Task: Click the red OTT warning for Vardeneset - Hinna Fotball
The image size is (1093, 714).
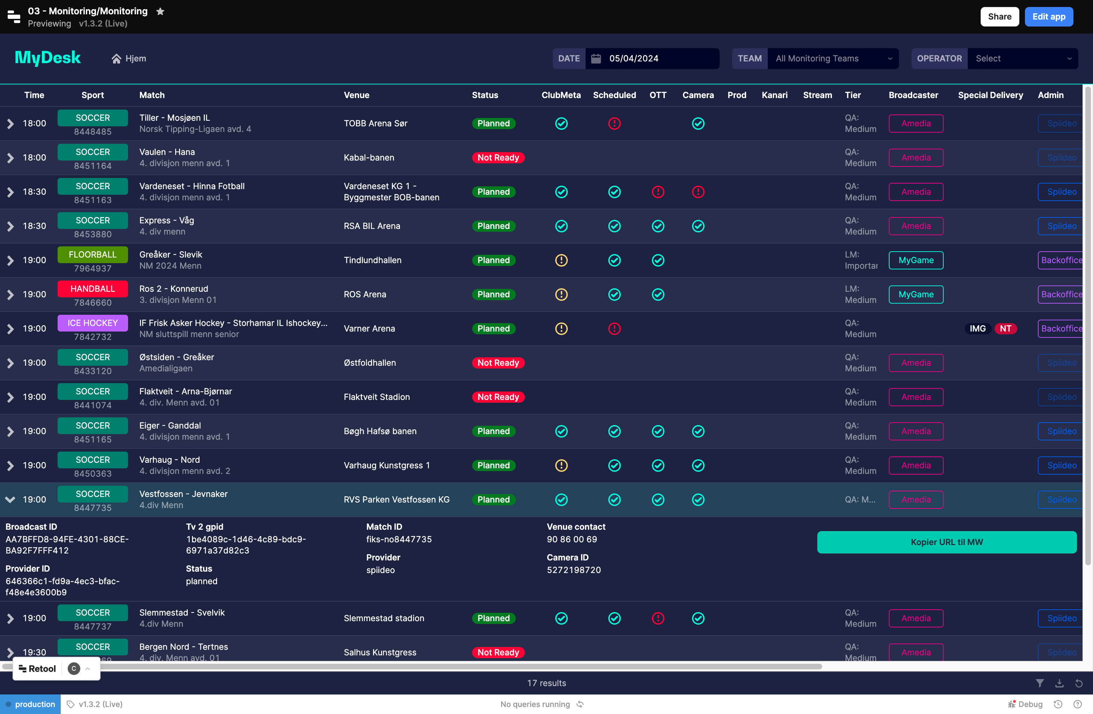Action: (658, 192)
